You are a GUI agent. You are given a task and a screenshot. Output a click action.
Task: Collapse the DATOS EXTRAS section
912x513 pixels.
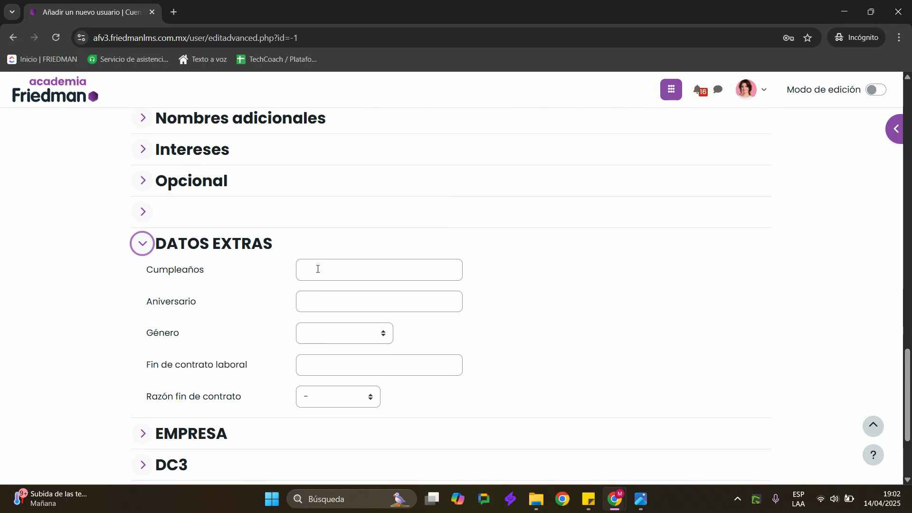(142, 244)
